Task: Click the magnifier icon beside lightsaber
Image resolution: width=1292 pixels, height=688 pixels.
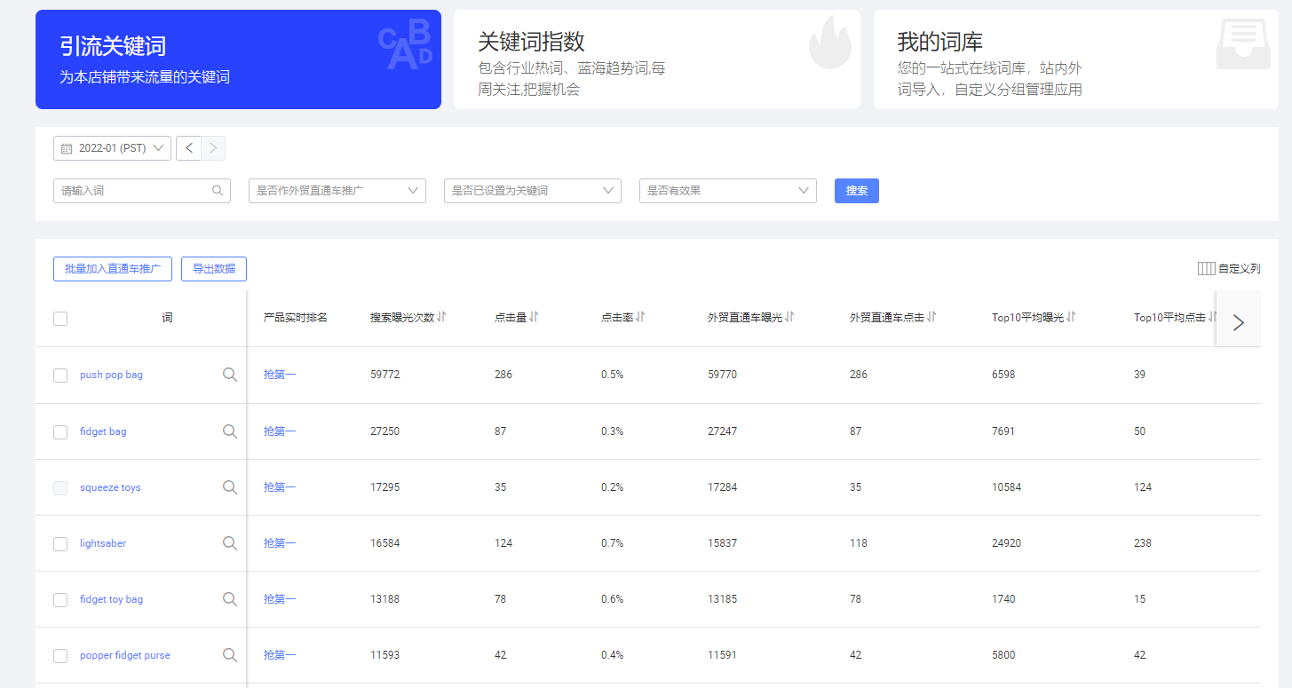Action: pos(229,542)
